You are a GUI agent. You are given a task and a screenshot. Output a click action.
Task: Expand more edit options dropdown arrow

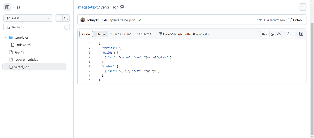(293, 34)
